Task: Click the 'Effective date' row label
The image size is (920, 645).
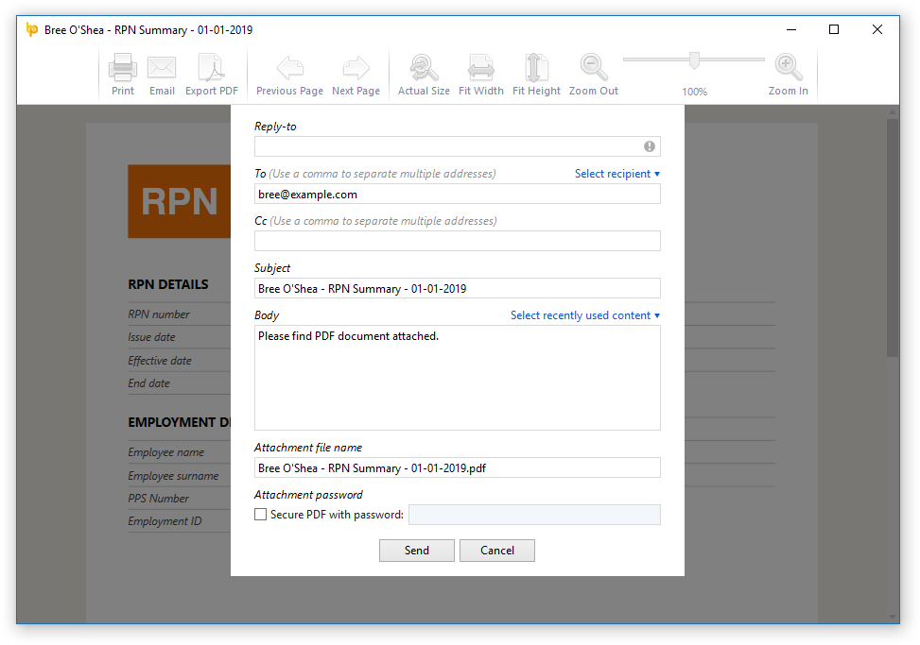Action: pyautogui.click(x=160, y=361)
